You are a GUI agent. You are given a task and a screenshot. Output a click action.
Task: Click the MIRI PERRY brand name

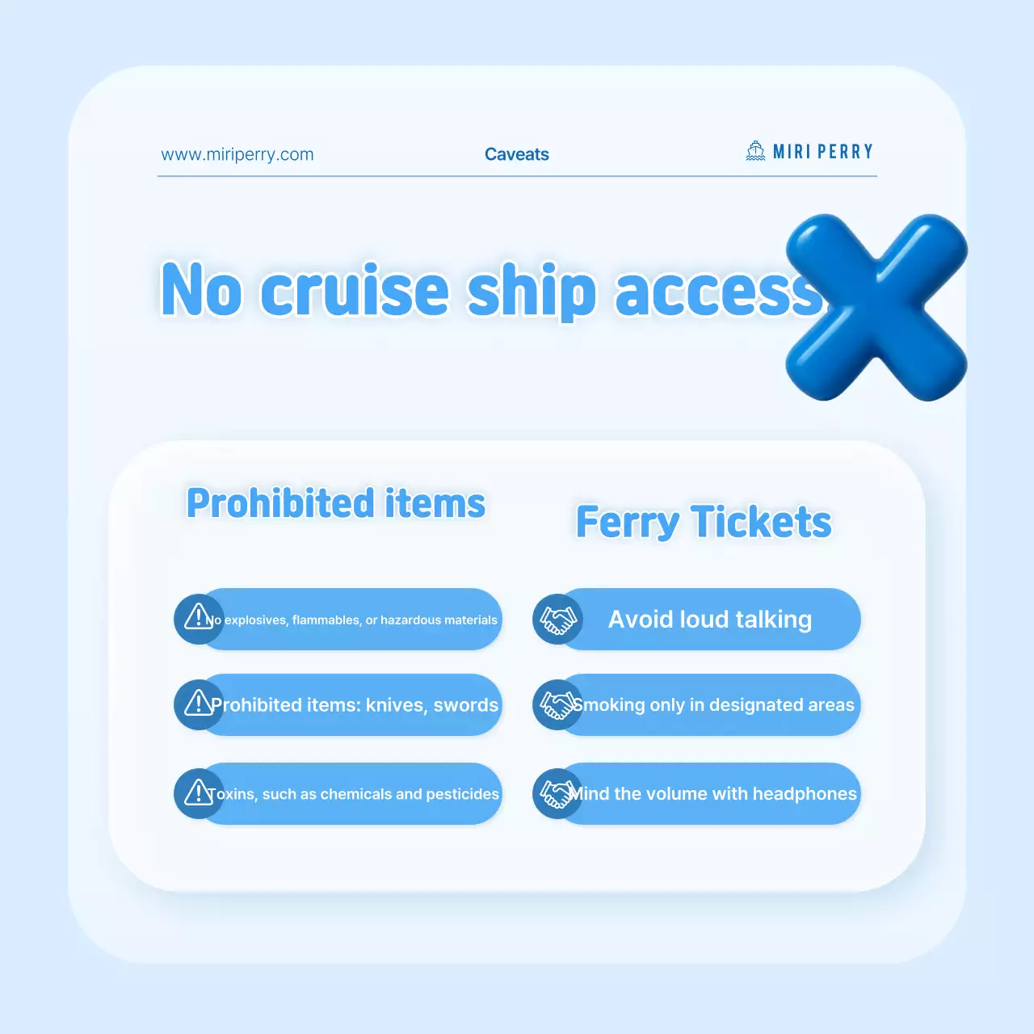[x=823, y=152]
